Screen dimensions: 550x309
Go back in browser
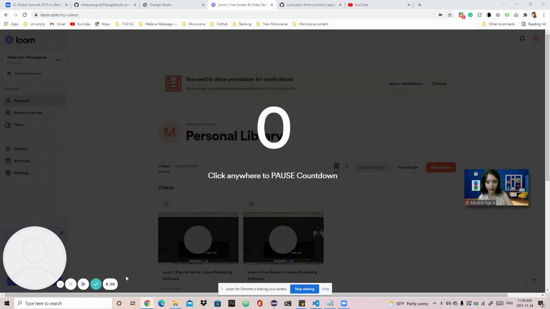(x=6, y=15)
